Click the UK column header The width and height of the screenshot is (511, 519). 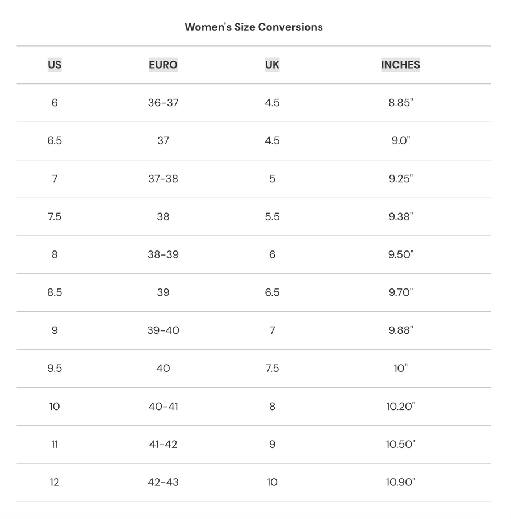pyautogui.click(x=272, y=65)
